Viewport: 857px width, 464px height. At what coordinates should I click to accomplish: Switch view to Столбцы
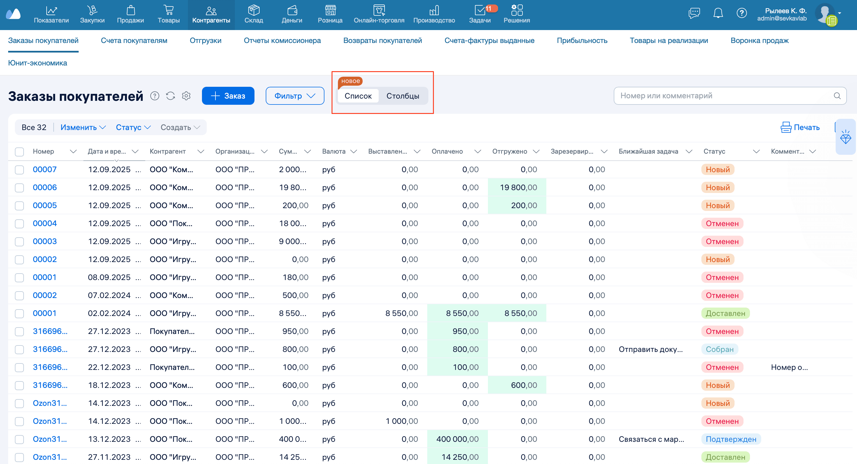click(x=403, y=96)
